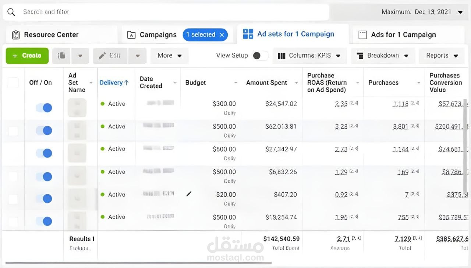Click the Breakdown icon
Screen dimensions: 471x268
[360, 56]
